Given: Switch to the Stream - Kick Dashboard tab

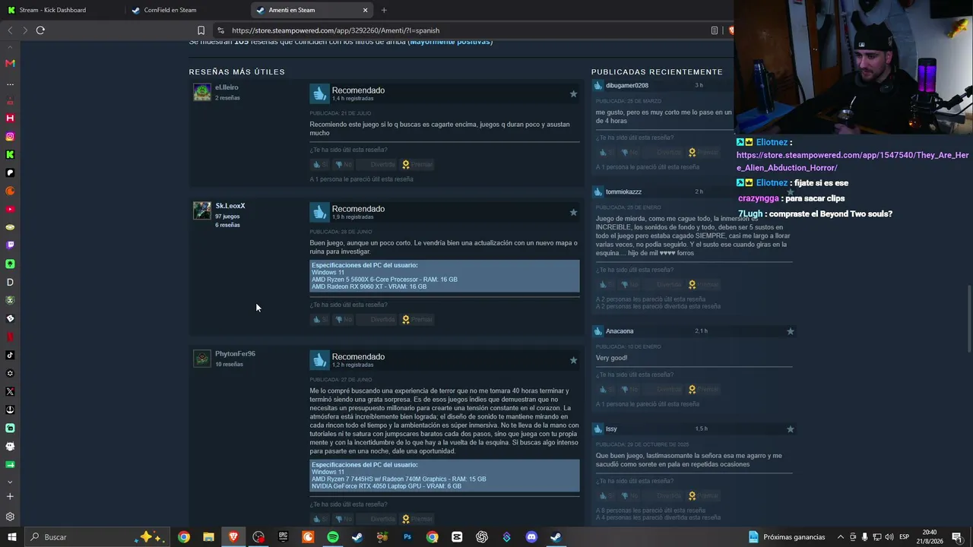Looking at the screenshot, I should [52, 10].
